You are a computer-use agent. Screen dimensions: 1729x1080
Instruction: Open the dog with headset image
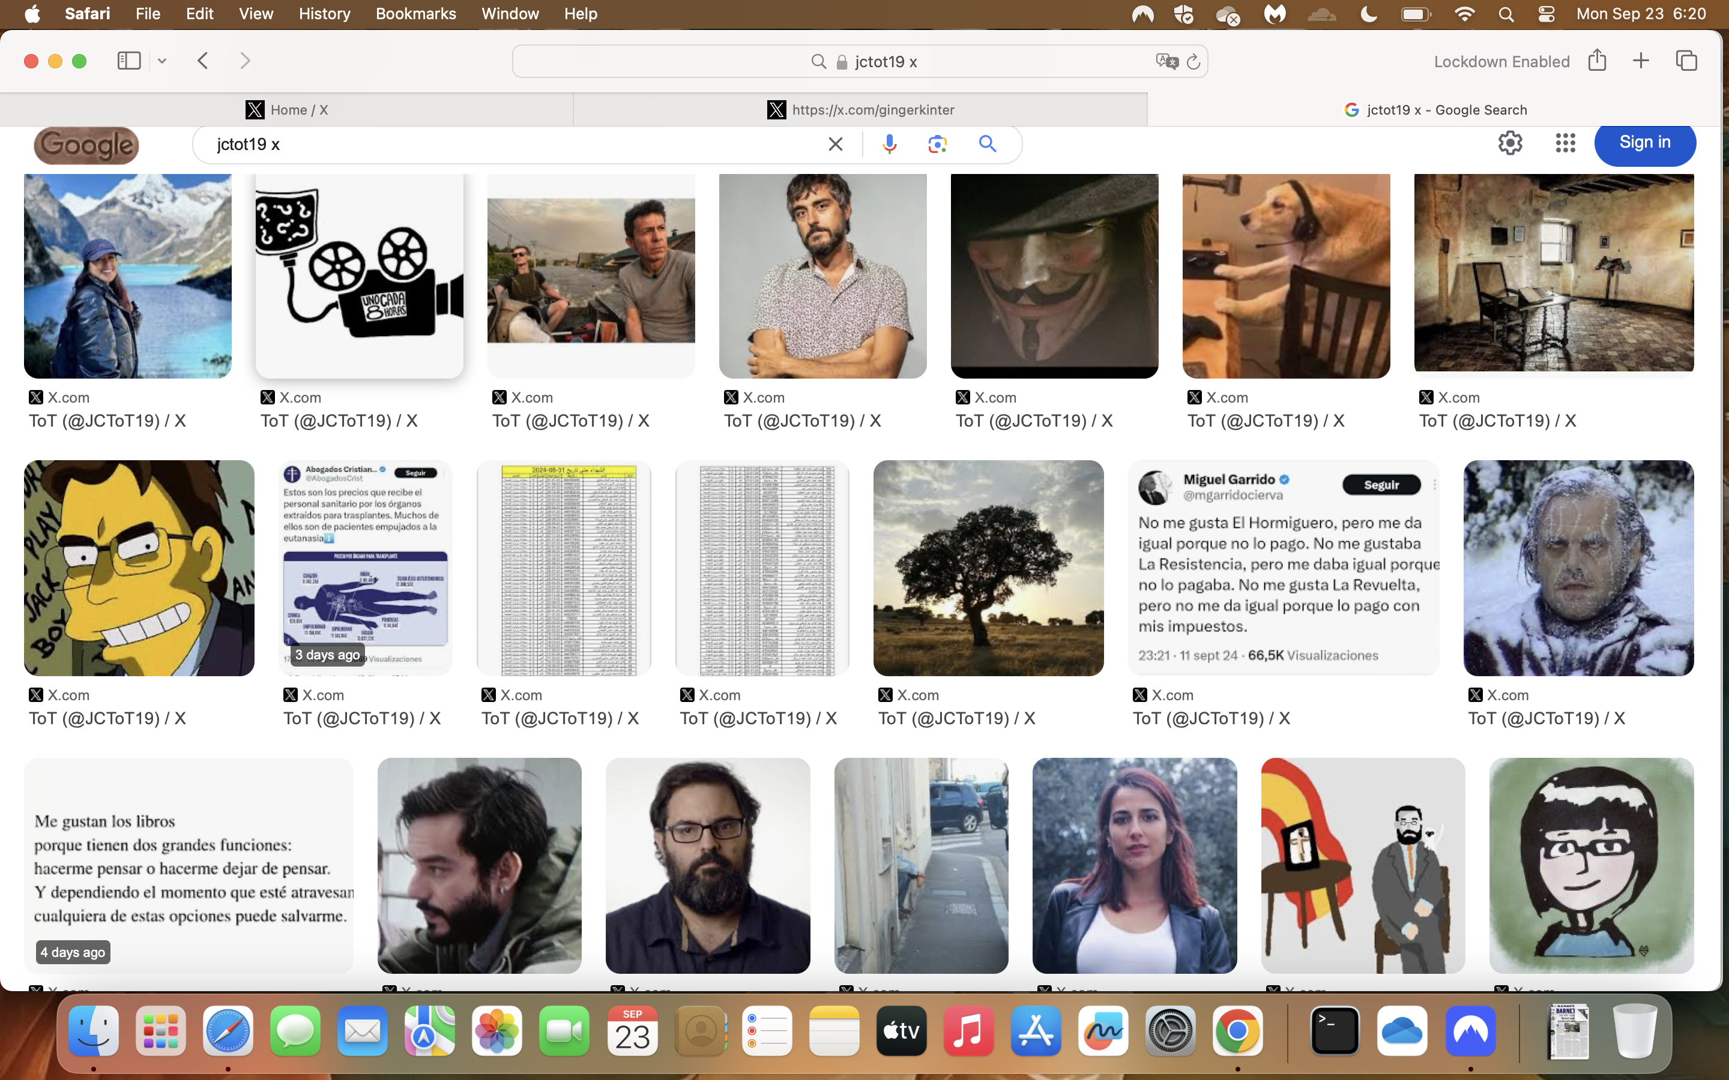pos(1286,276)
